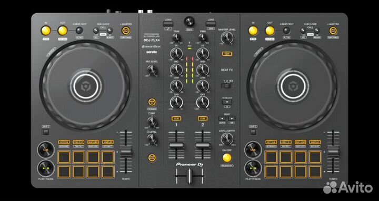
Task: Click the channel 2 MID EQ knob
Action: tap(203, 70)
